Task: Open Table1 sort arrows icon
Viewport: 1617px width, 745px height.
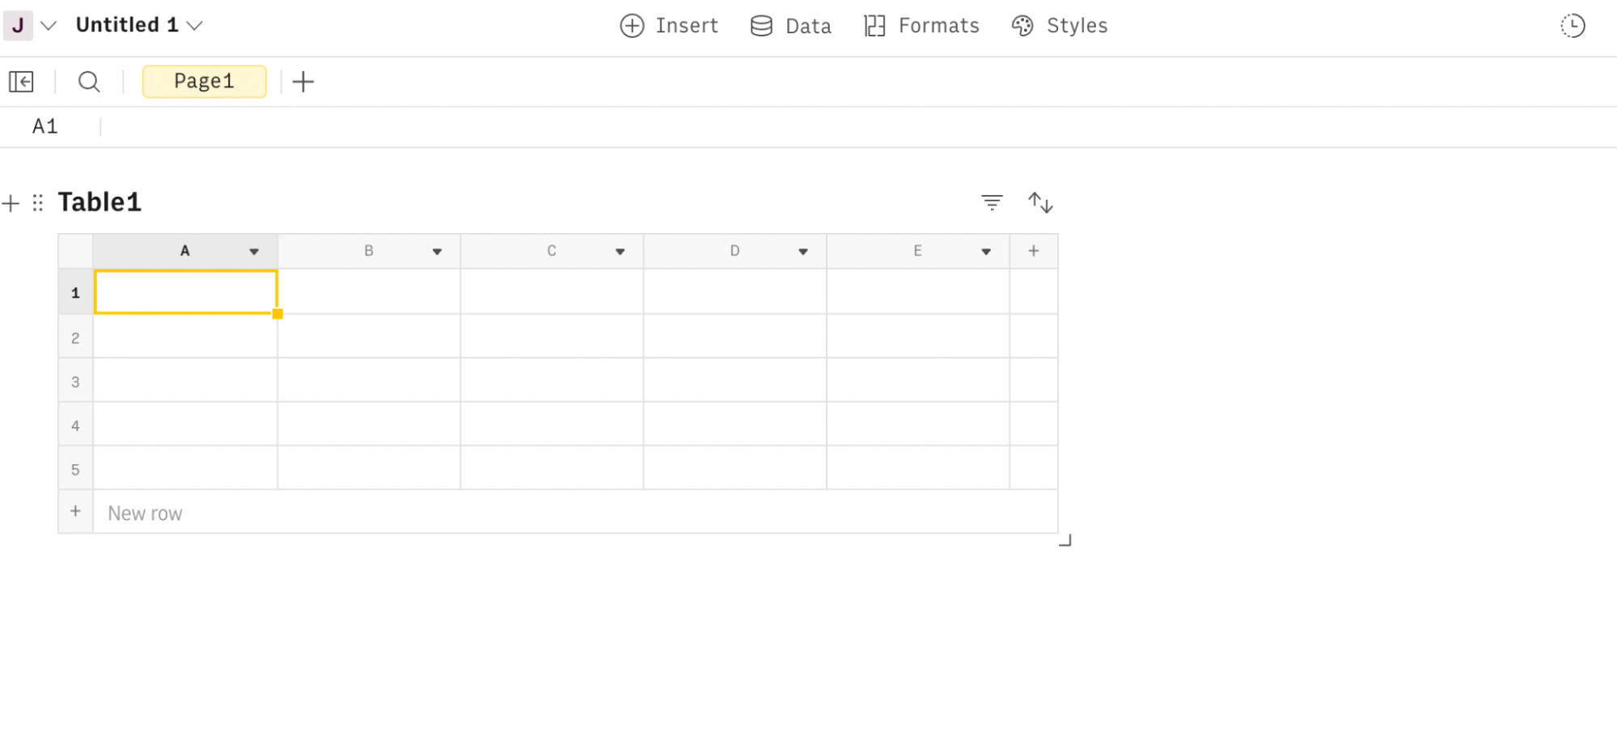Action: [x=1040, y=202]
